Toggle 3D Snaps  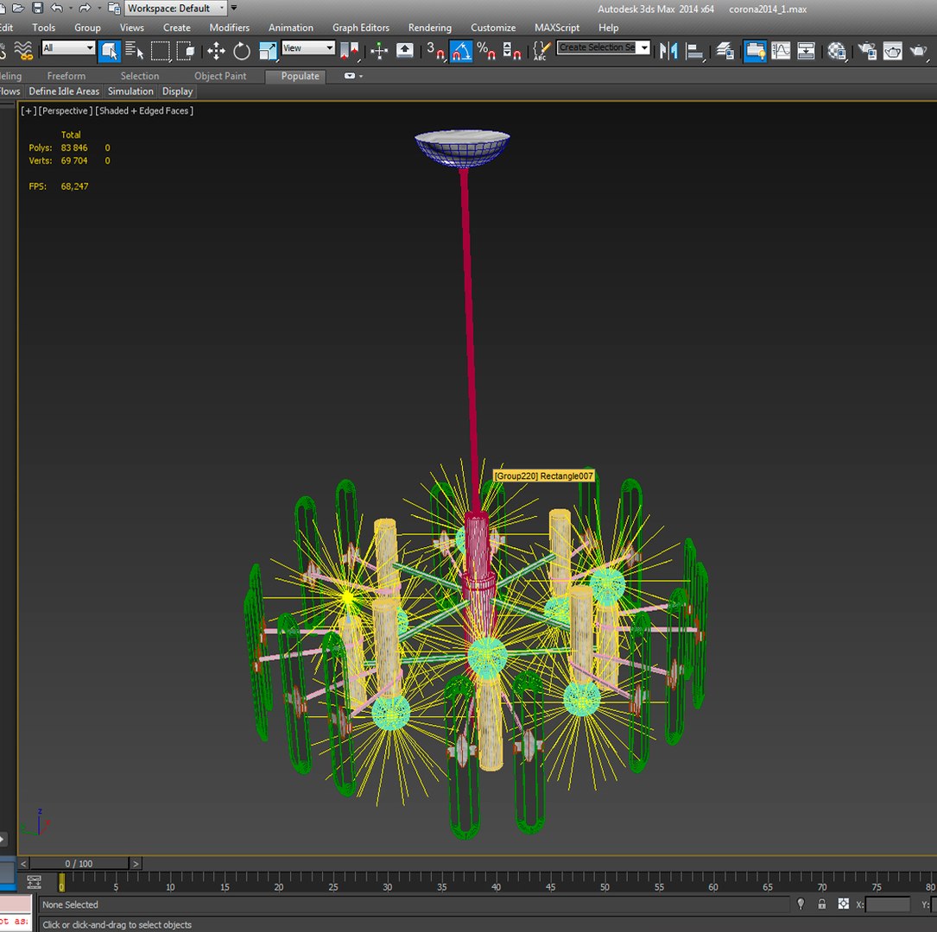pyautogui.click(x=435, y=51)
